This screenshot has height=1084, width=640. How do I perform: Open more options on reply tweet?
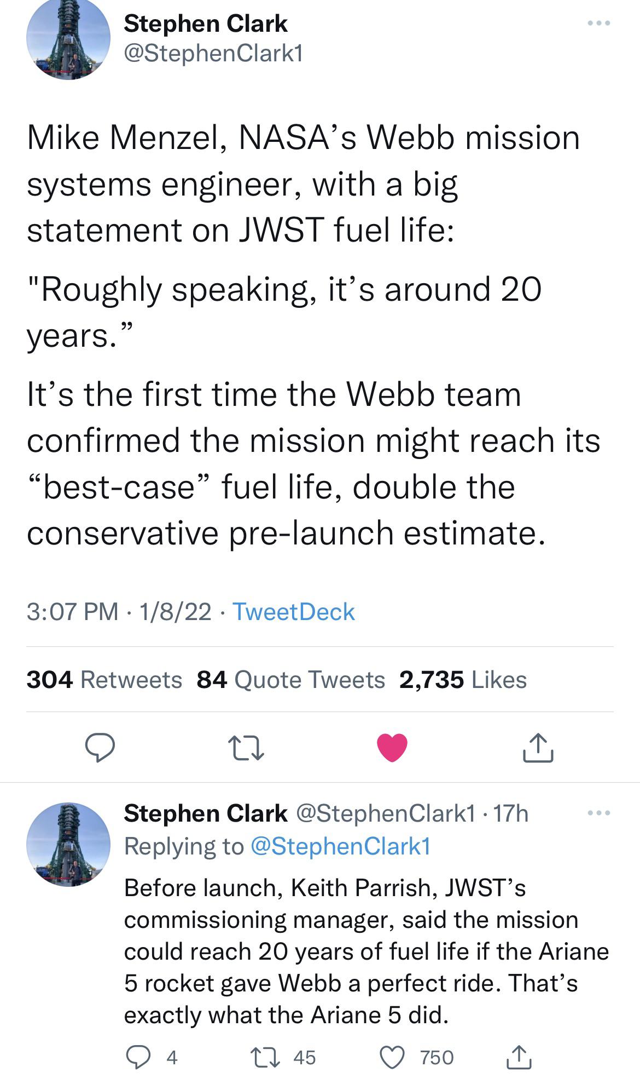coord(598,813)
